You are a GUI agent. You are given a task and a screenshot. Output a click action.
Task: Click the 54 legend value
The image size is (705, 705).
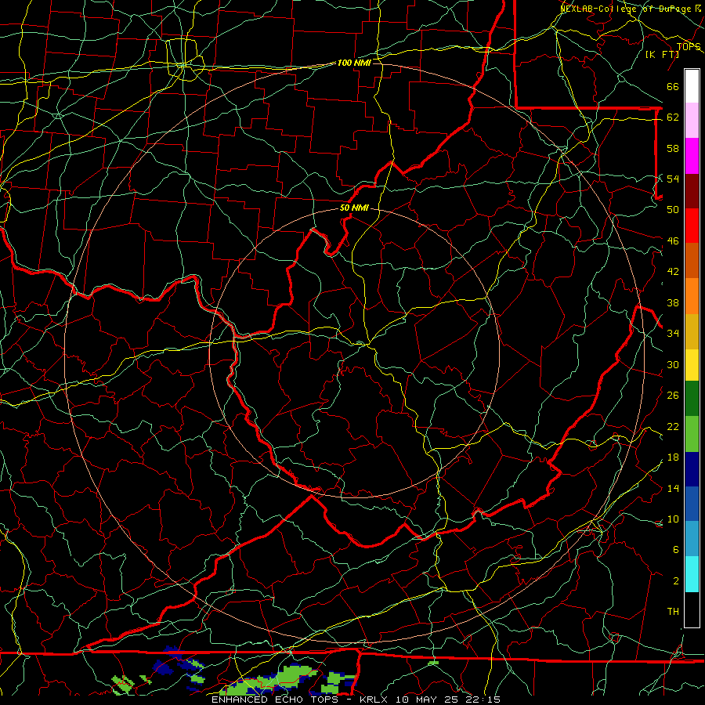click(x=673, y=179)
